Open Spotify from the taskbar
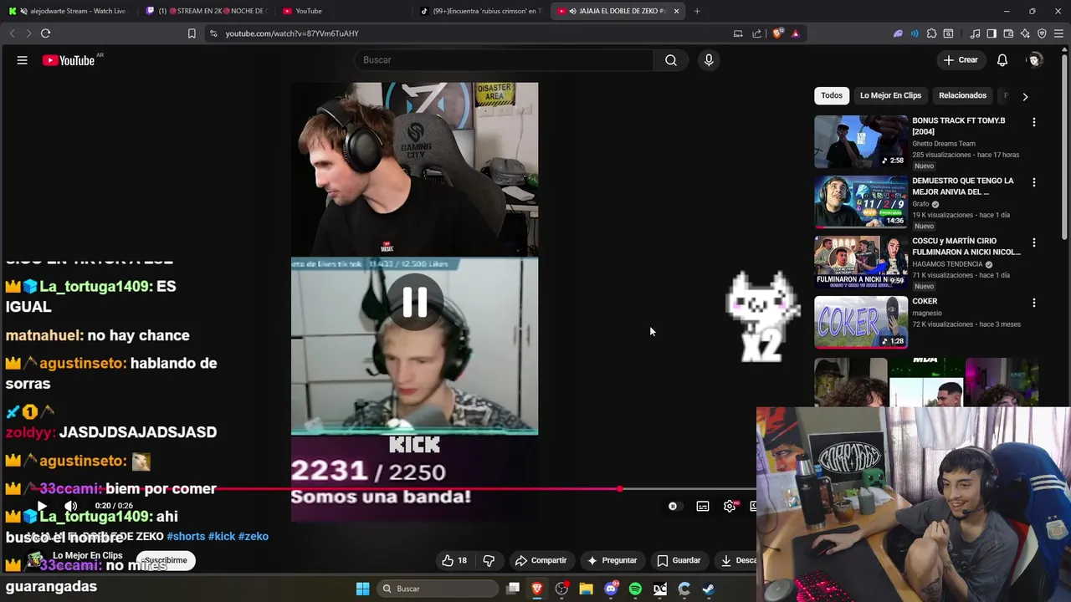Image resolution: width=1071 pixels, height=602 pixels. (635, 589)
